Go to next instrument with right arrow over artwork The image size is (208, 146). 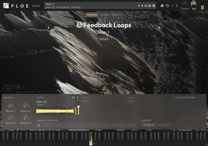coord(160,28)
